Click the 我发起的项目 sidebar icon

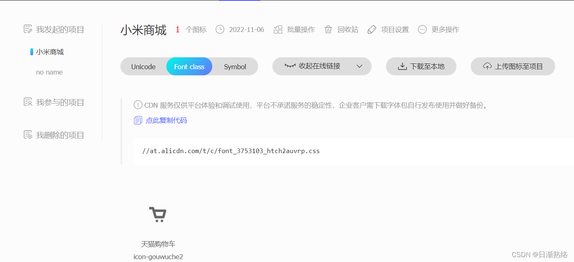[x=28, y=29]
